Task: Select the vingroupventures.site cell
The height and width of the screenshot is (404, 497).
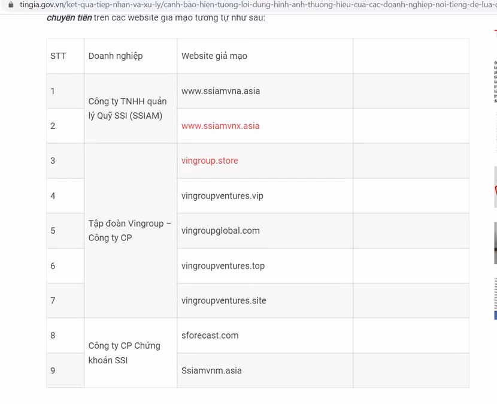Action: [265, 300]
